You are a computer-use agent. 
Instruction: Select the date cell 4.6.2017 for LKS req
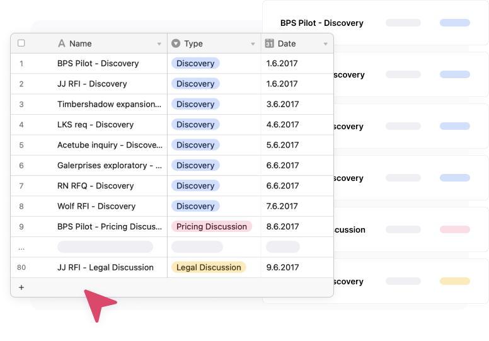(282, 125)
